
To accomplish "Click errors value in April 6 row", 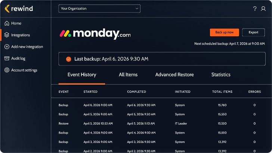I will [254, 105].
